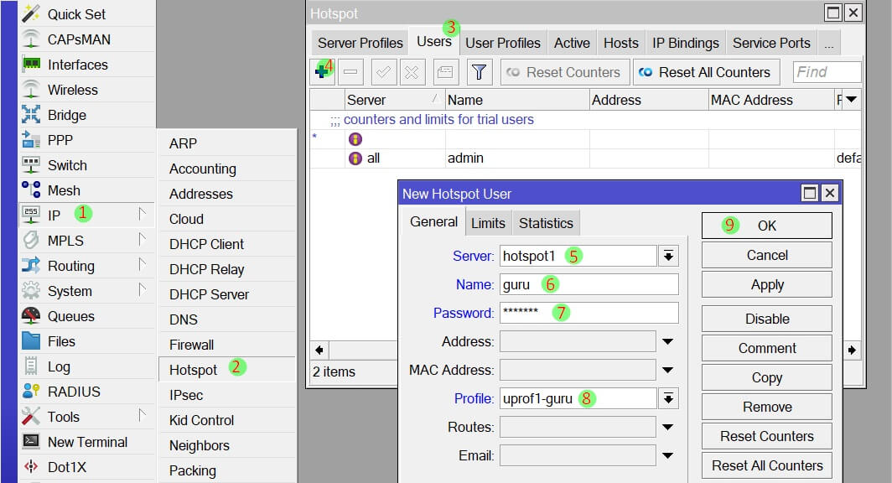892x483 pixels.
Task: Click the comment note icon in toolbar
Action: click(x=446, y=72)
